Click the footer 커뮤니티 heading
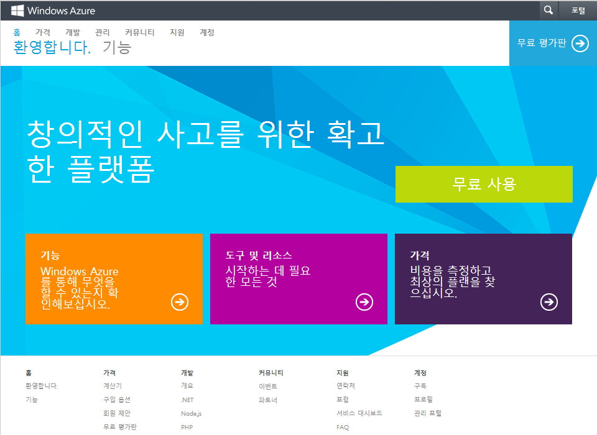The height and width of the screenshot is (435, 597). point(271,373)
